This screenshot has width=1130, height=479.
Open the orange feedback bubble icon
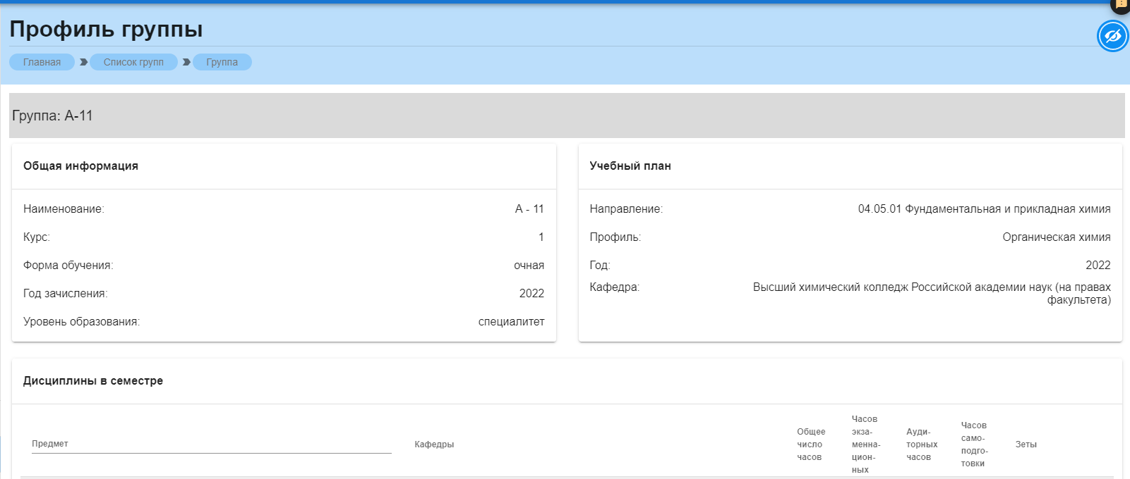tap(1121, 4)
